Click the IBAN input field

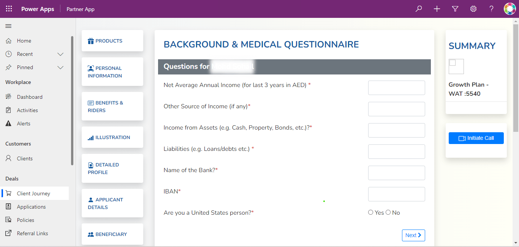point(396,194)
